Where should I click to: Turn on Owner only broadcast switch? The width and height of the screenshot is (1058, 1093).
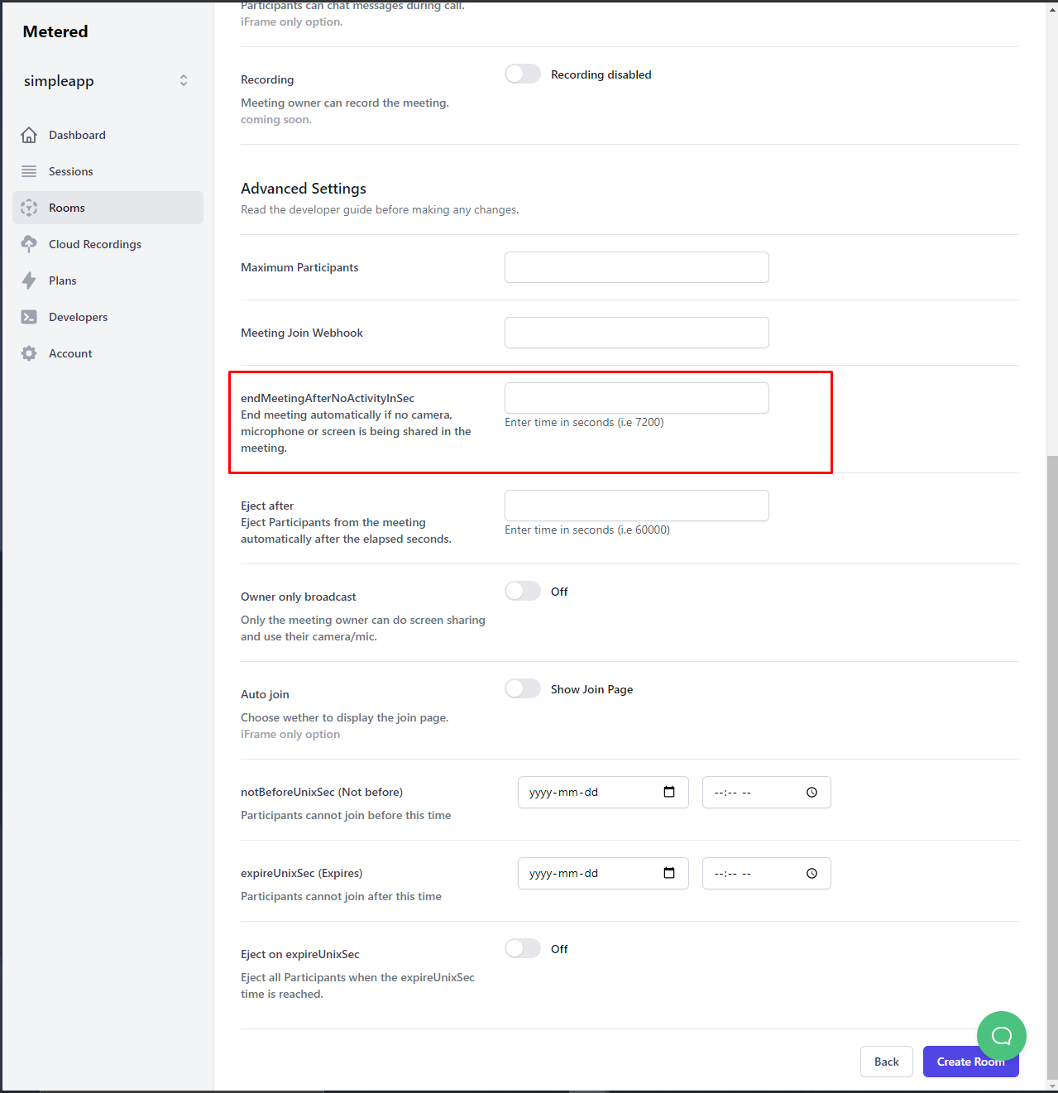pyautogui.click(x=523, y=591)
